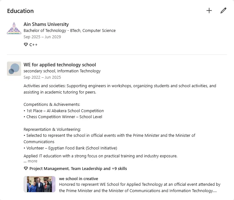Click the WE school placeholder logo
Viewport: 234px width, 200px height.
click(x=14, y=69)
